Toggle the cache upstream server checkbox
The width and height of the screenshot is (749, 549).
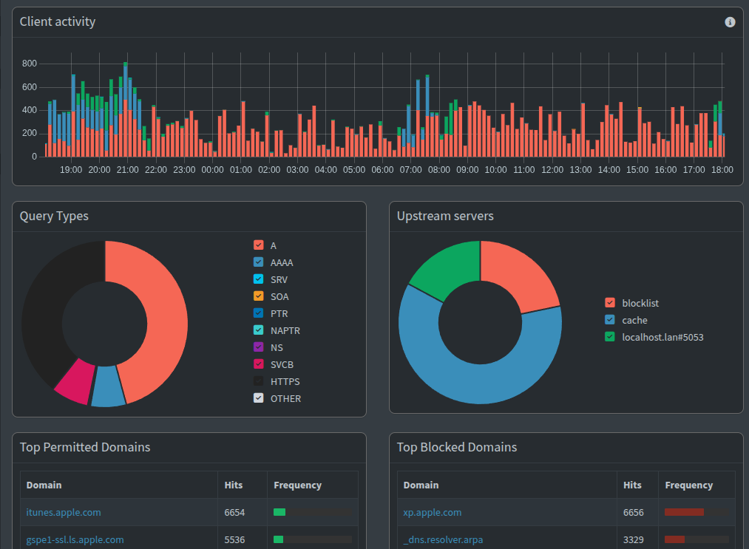[610, 320]
